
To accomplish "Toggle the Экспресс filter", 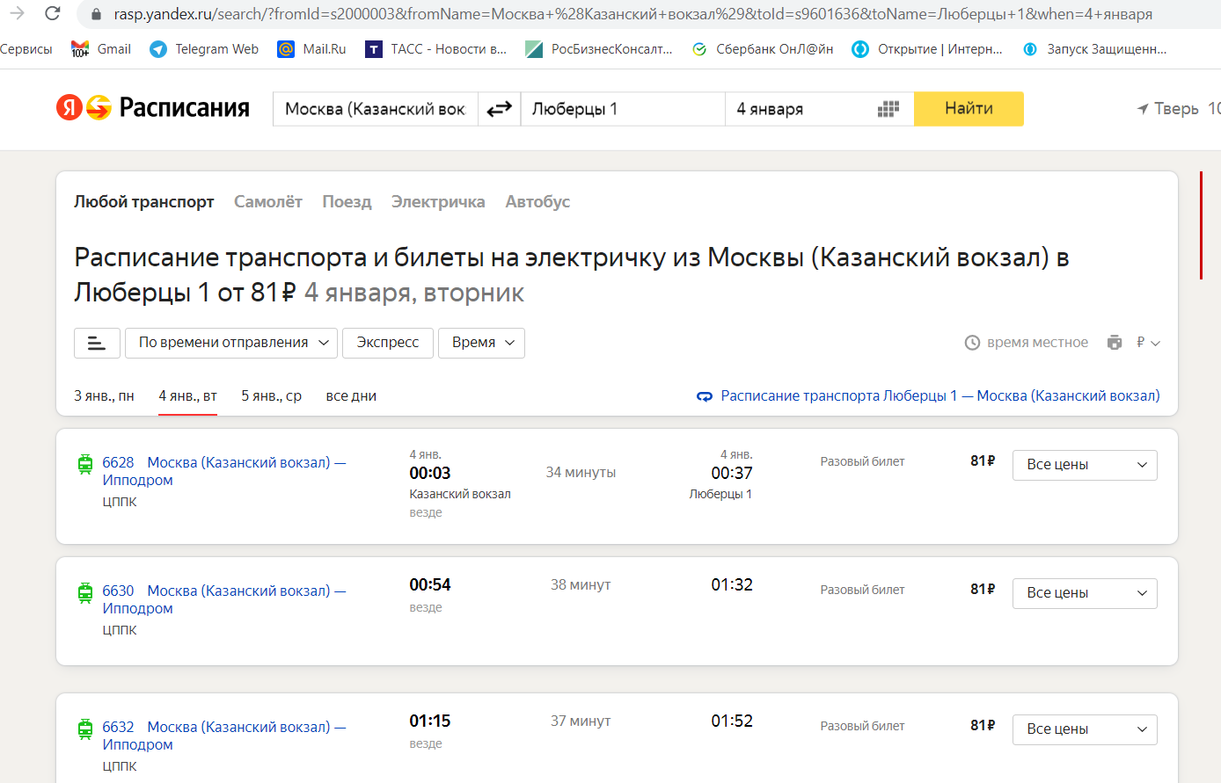I will point(387,343).
